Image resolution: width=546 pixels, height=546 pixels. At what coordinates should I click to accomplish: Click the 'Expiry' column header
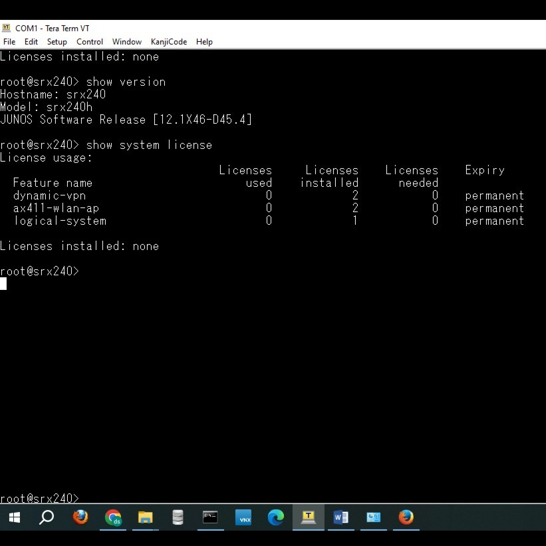point(485,170)
